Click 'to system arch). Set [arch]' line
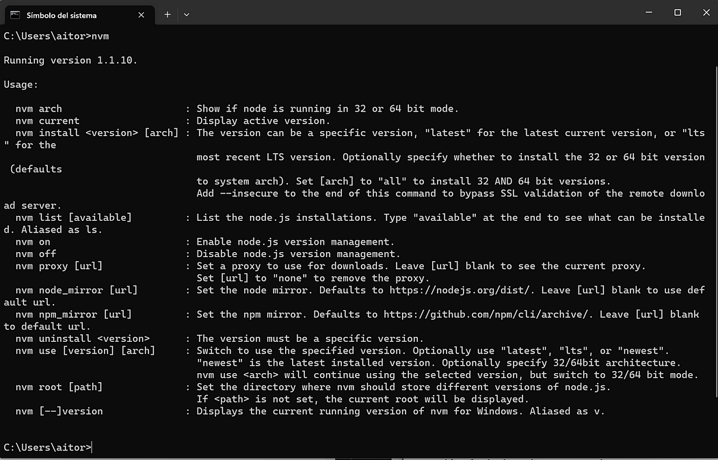Screen dimensions: 718x460 tap(403, 182)
